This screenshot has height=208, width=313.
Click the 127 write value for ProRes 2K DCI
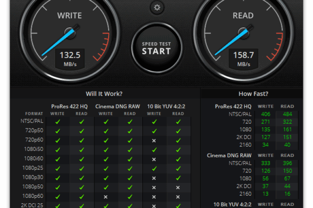pyautogui.click(x=265, y=137)
